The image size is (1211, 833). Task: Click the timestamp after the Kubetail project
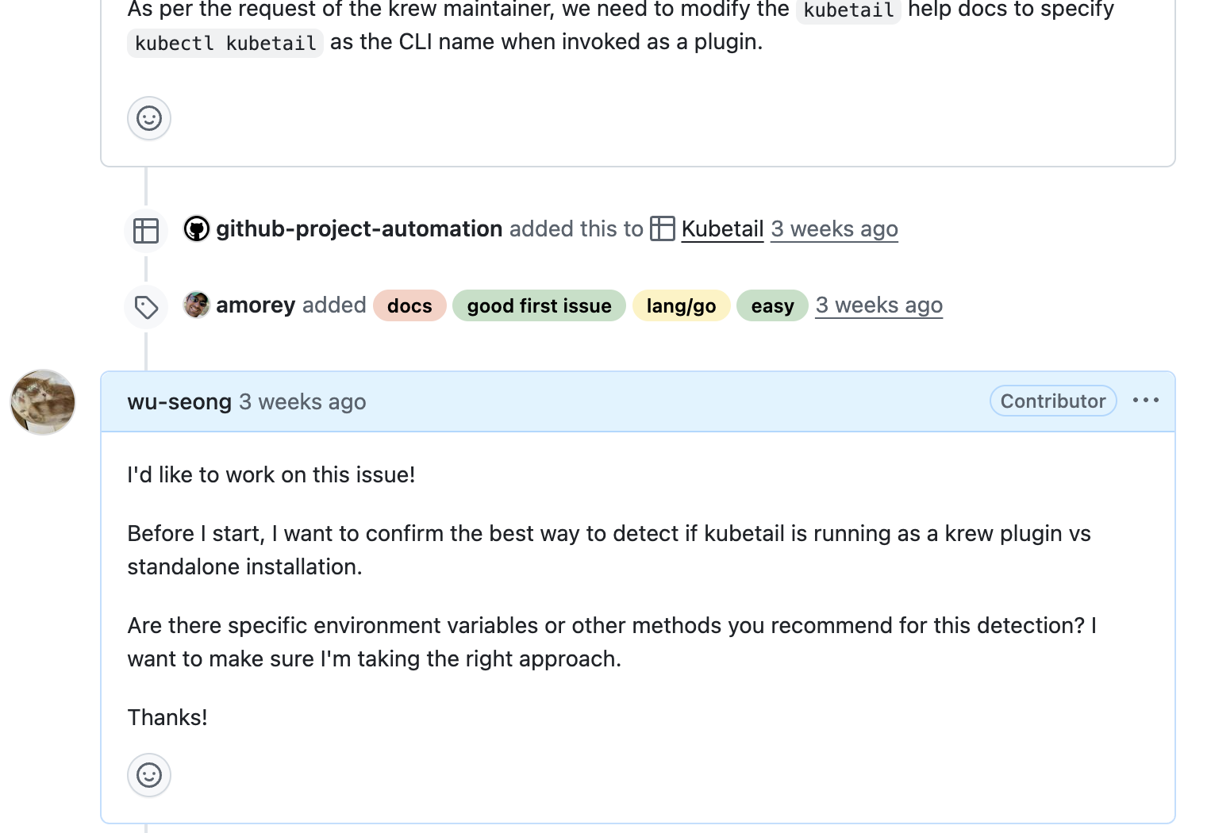click(x=834, y=229)
